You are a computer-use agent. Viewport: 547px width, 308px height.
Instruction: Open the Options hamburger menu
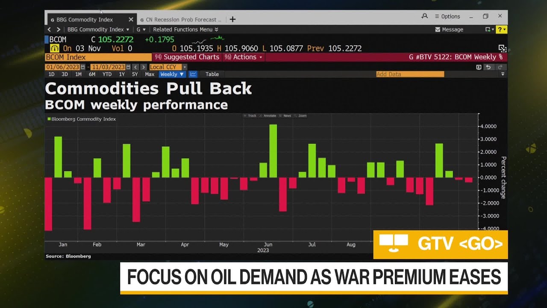coord(447,16)
